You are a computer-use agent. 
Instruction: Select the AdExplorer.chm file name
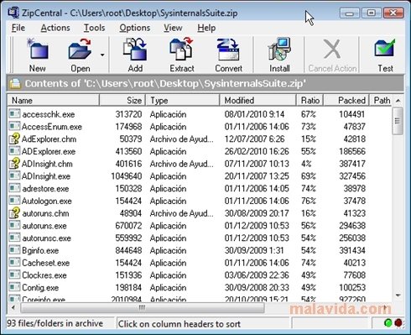point(49,139)
